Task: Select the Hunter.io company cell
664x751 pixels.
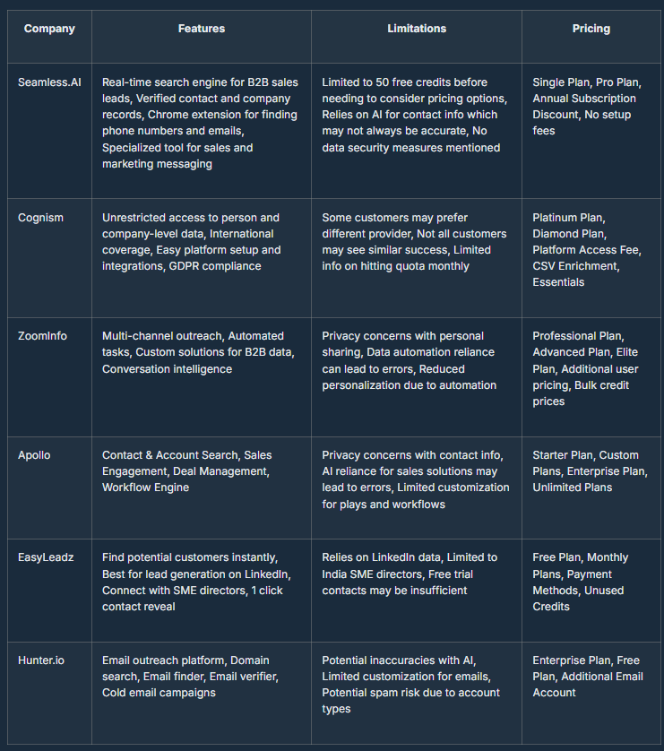Action: click(x=41, y=660)
